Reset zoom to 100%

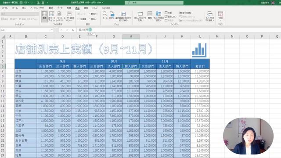coord(112,15)
